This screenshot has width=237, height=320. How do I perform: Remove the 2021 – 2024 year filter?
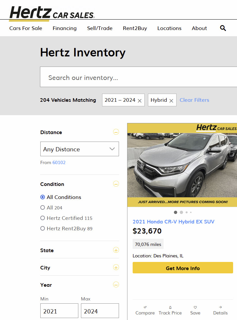tap(139, 100)
